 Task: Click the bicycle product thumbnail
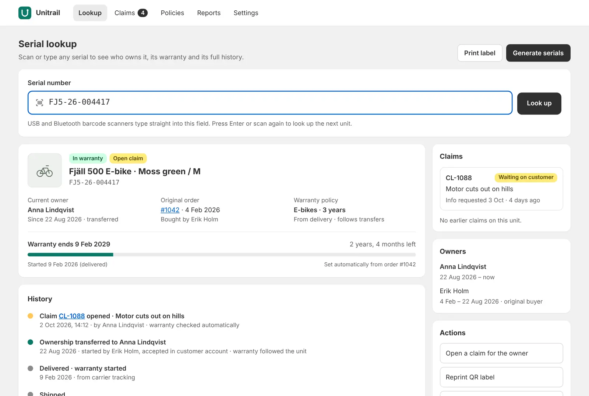45,170
